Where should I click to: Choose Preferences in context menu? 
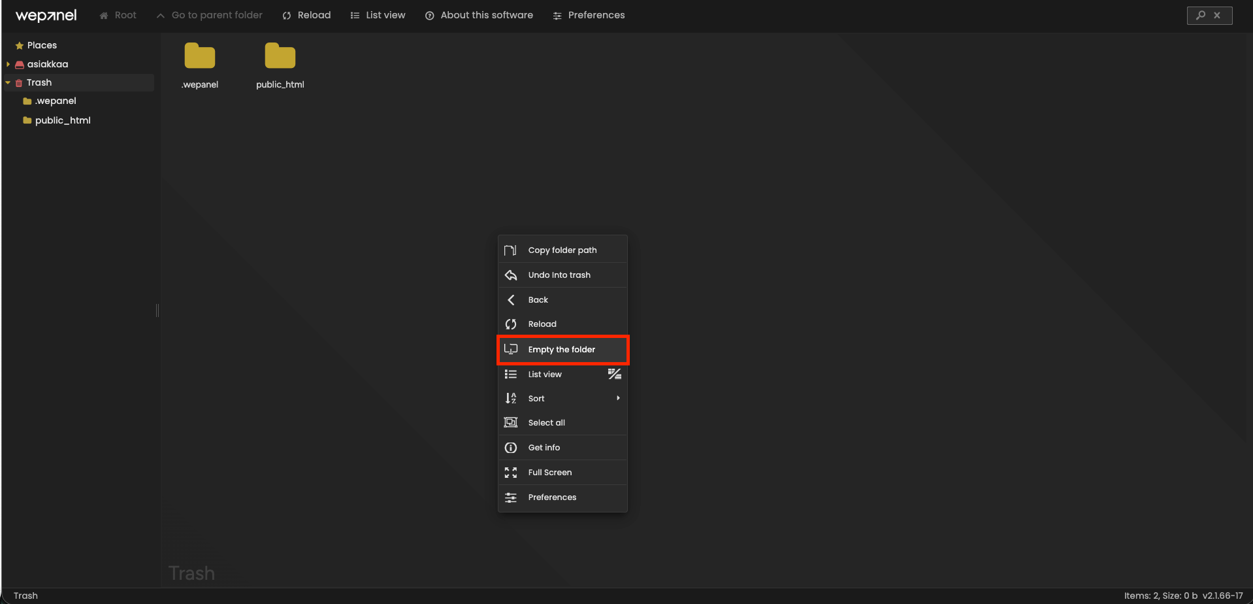click(562, 497)
